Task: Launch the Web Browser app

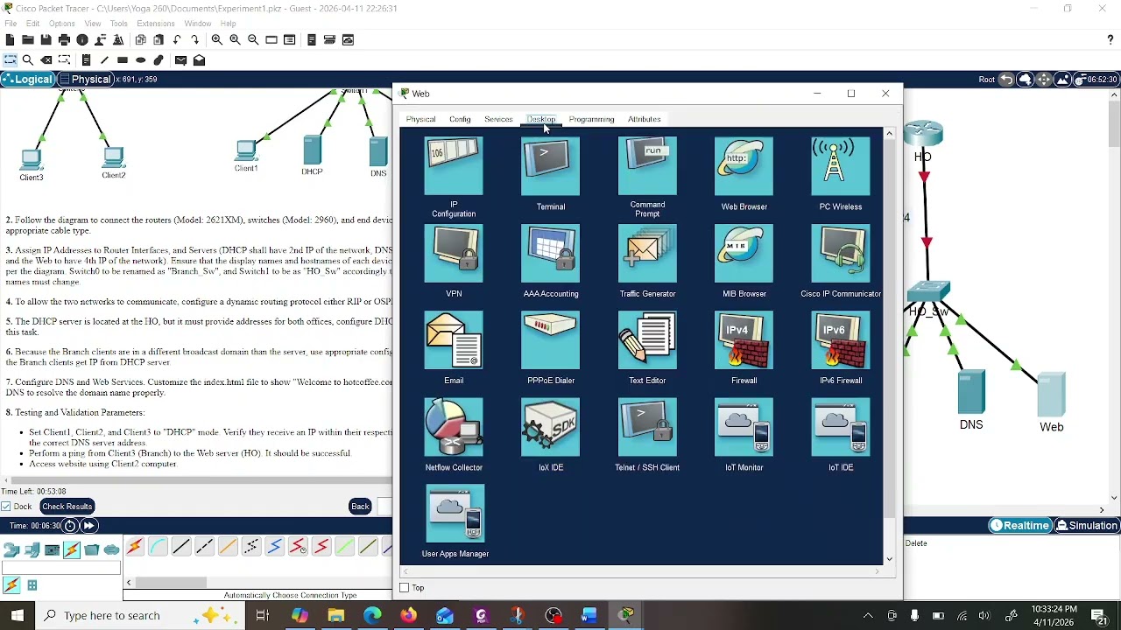Action: [744, 166]
